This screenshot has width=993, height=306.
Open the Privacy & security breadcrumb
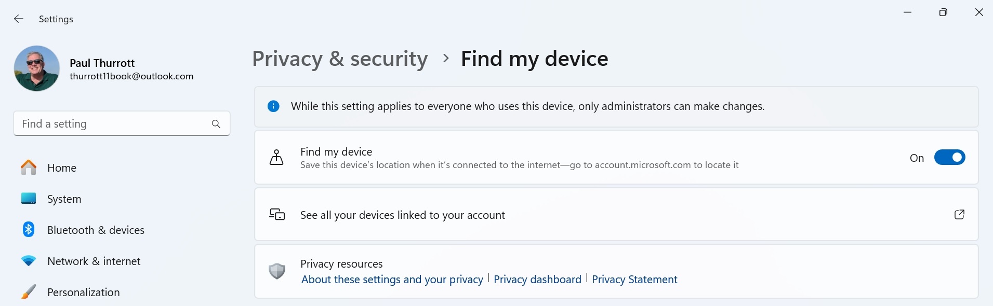pos(340,59)
